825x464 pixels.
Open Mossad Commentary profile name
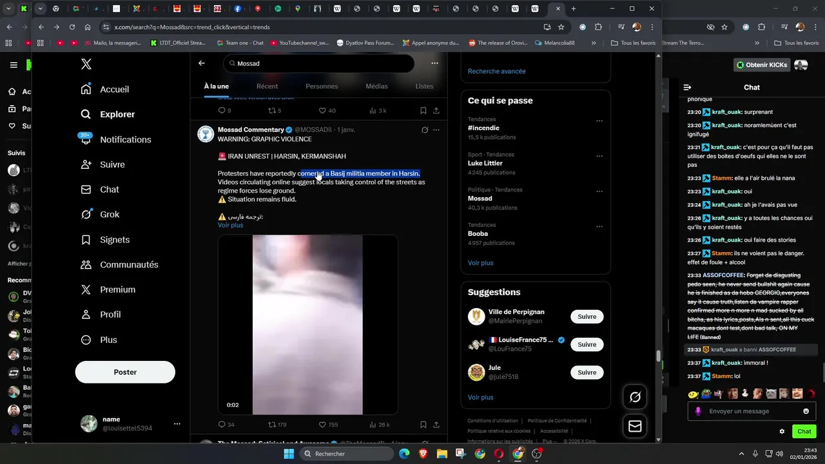[x=251, y=130]
